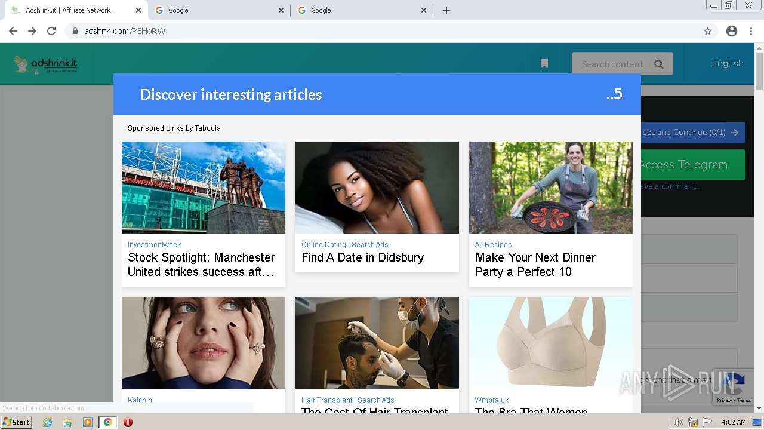764x430 pixels.
Task: Focus the Search content field
Action: point(612,64)
